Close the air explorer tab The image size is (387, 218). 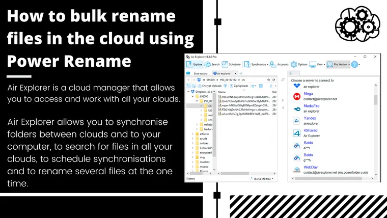click(x=235, y=73)
